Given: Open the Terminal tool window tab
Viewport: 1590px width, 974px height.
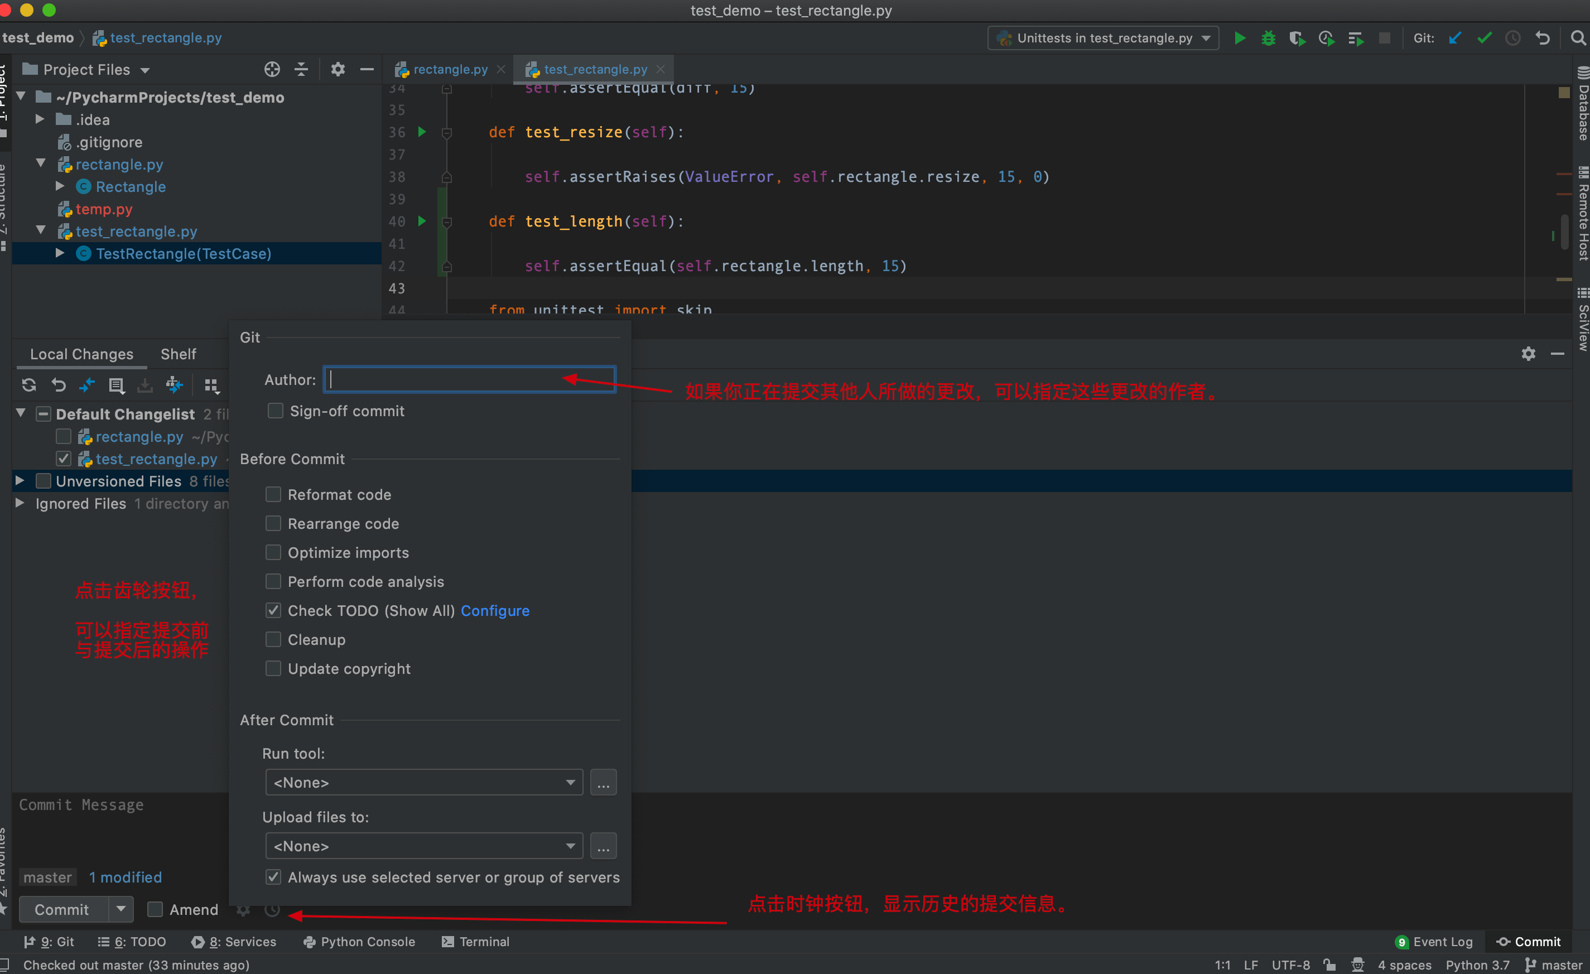Looking at the screenshot, I should [475, 941].
